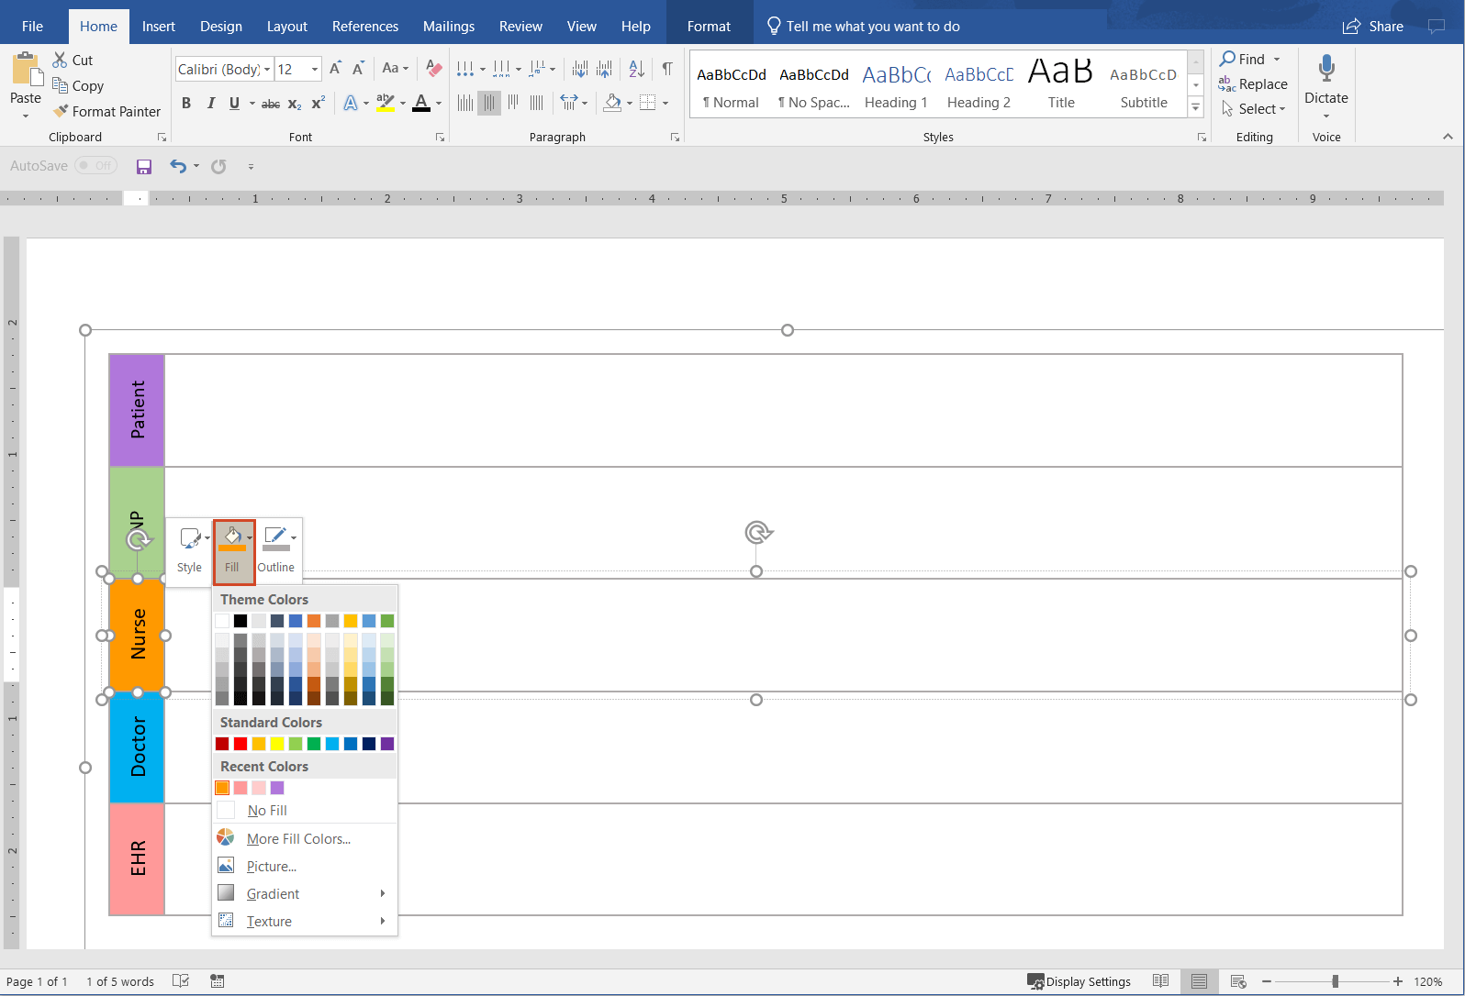This screenshot has height=996, width=1465.
Task: Toggle Bold formatting
Action: click(186, 104)
